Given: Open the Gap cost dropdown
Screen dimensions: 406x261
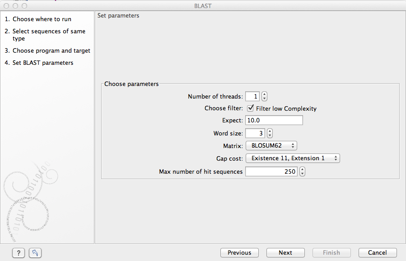Looking at the screenshot, I should pyautogui.click(x=292, y=158).
